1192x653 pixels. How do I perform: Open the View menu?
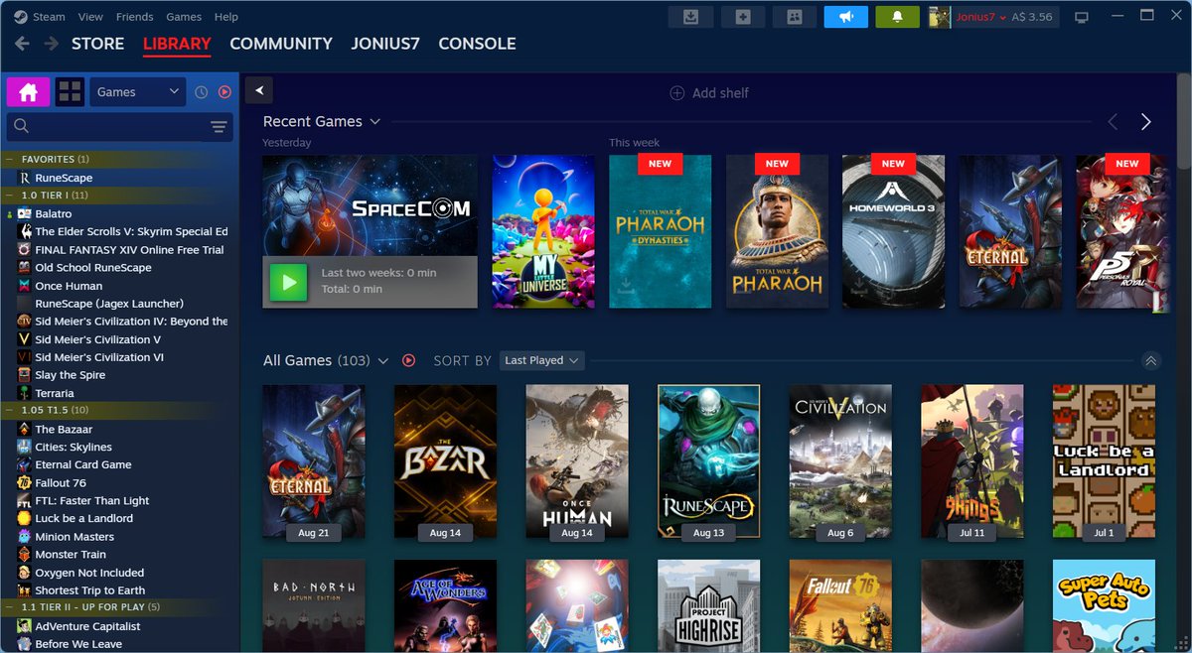[x=90, y=17]
